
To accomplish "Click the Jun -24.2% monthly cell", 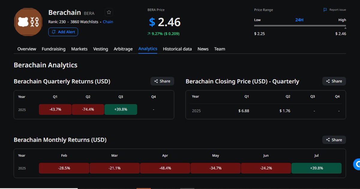I will tap(266, 168).
